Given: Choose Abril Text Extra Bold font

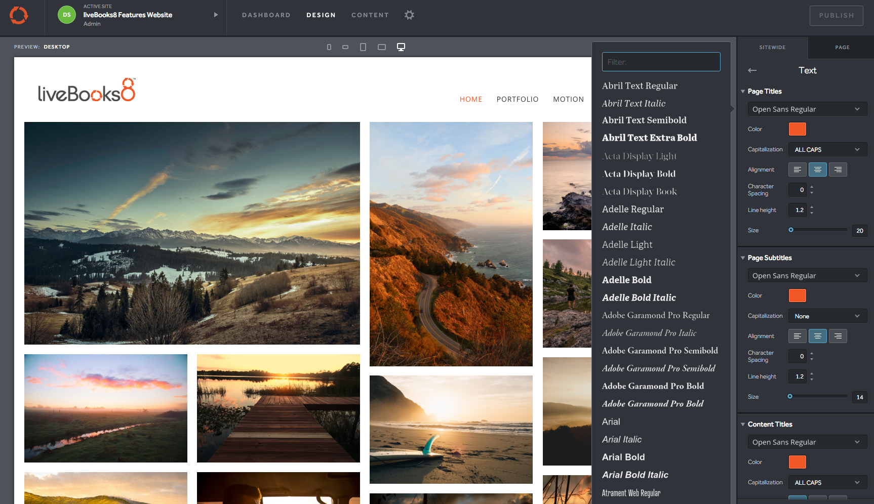Looking at the screenshot, I should [649, 138].
